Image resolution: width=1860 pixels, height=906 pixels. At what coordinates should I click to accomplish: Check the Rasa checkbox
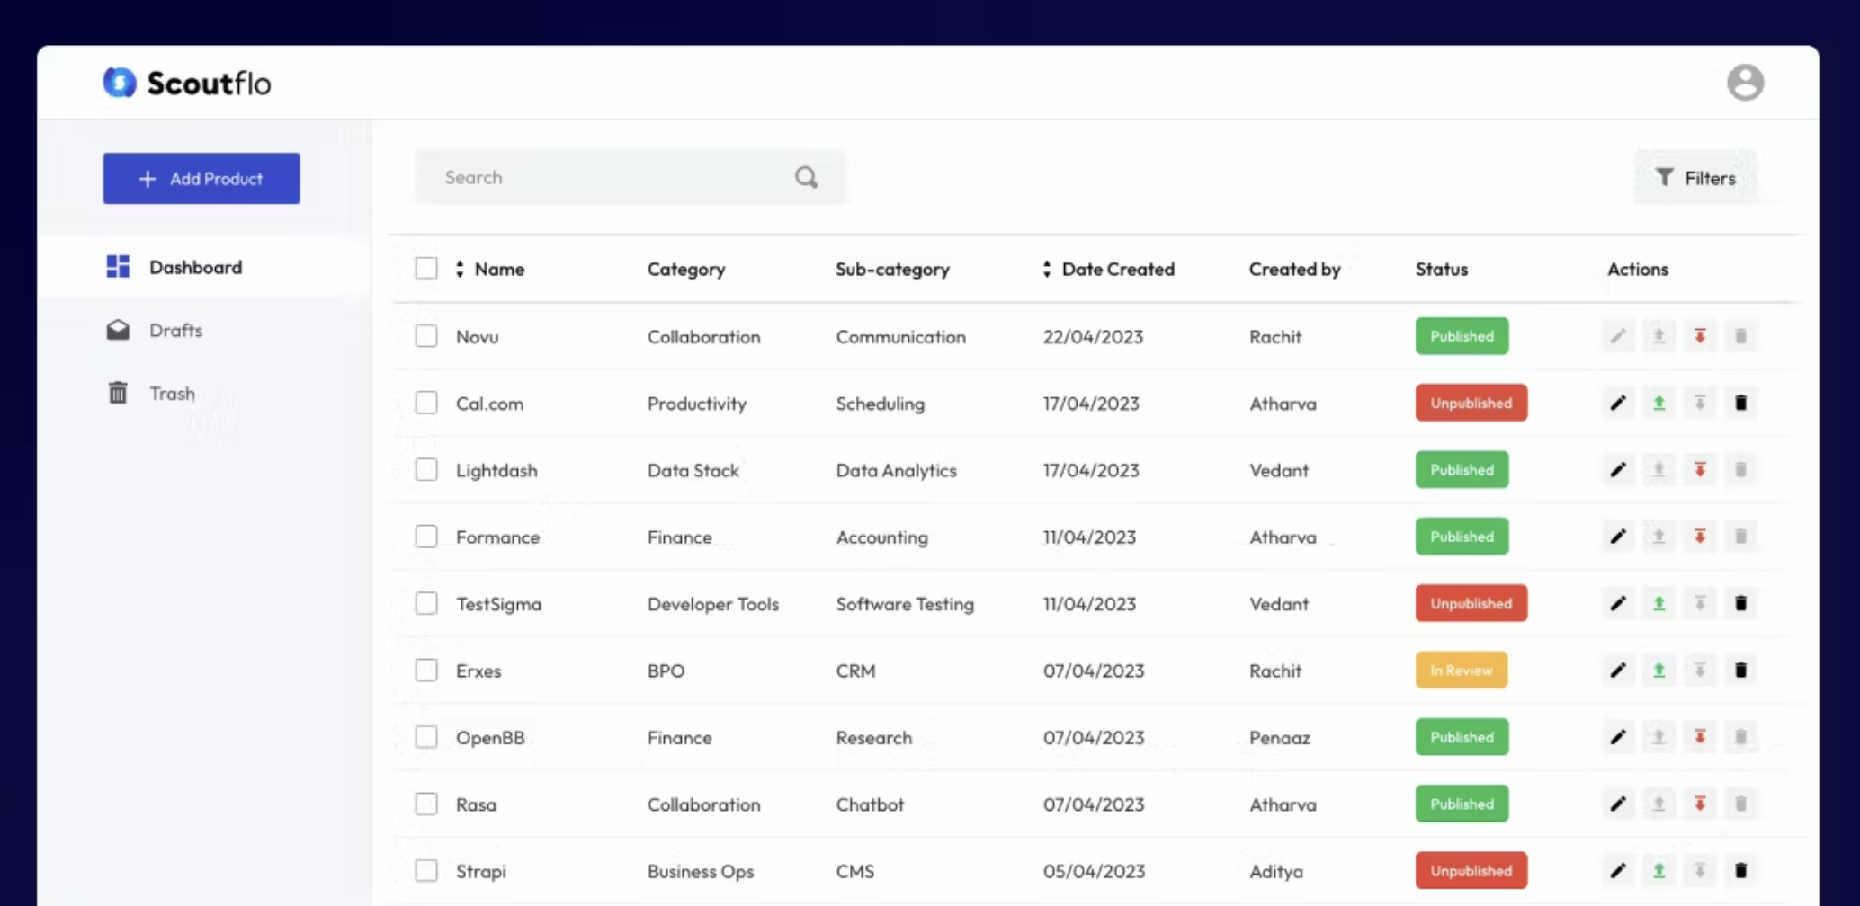(x=426, y=804)
